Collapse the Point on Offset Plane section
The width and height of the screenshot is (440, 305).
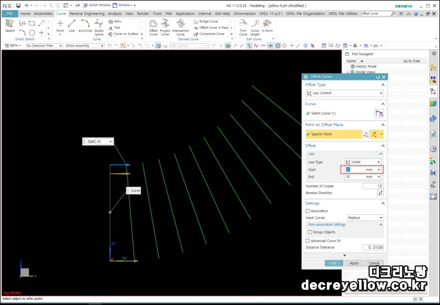(x=383, y=125)
